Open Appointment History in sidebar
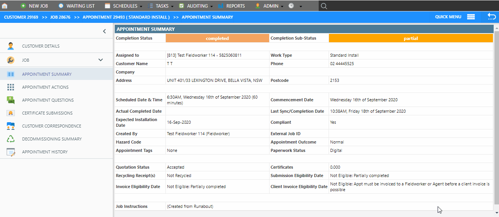This screenshot has width=499, height=217. pos(45,152)
